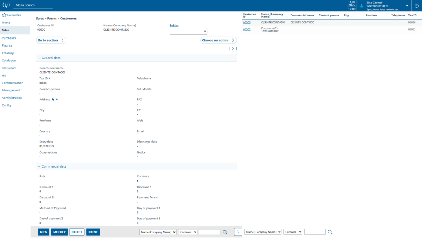This screenshot has width=422, height=238.
Task: Open the Config menu
Action: [7, 105]
